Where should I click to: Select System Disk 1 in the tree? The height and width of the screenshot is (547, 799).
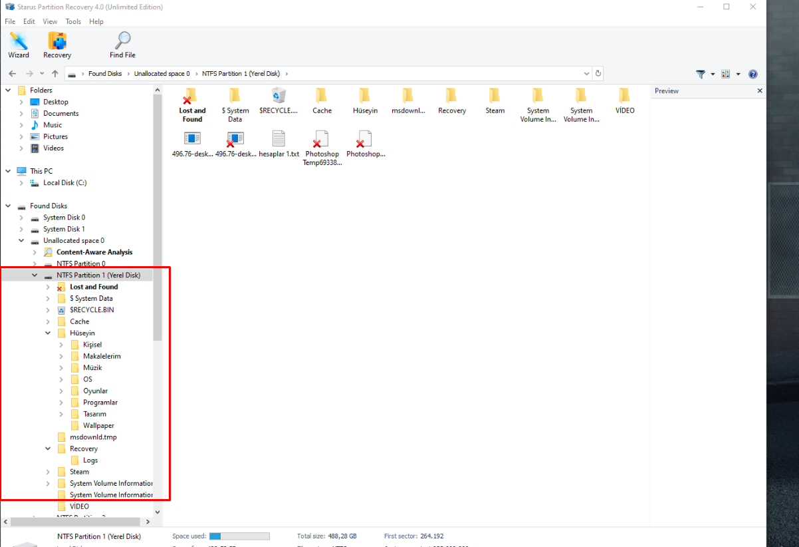coord(64,229)
